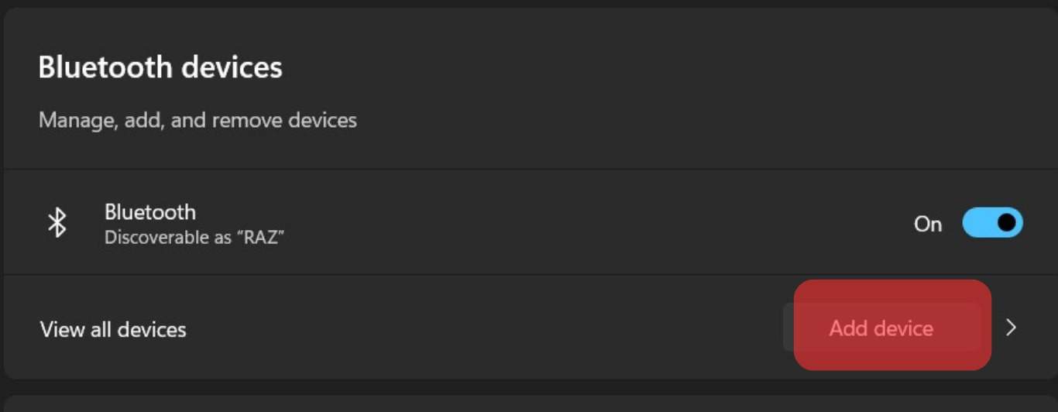The height and width of the screenshot is (412, 1058).
Task: Click the dark knob of the Bluetooth switch
Action: tap(1007, 223)
